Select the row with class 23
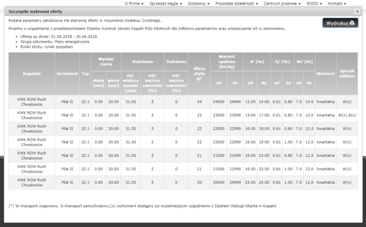Viewport: 366px width, 227px height. tap(199, 115)
